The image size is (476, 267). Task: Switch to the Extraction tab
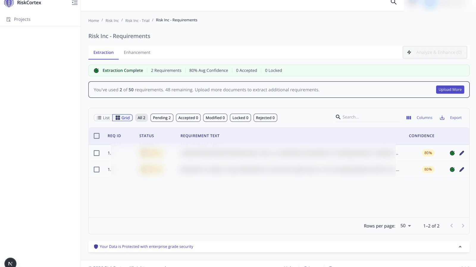coord(104,53)
